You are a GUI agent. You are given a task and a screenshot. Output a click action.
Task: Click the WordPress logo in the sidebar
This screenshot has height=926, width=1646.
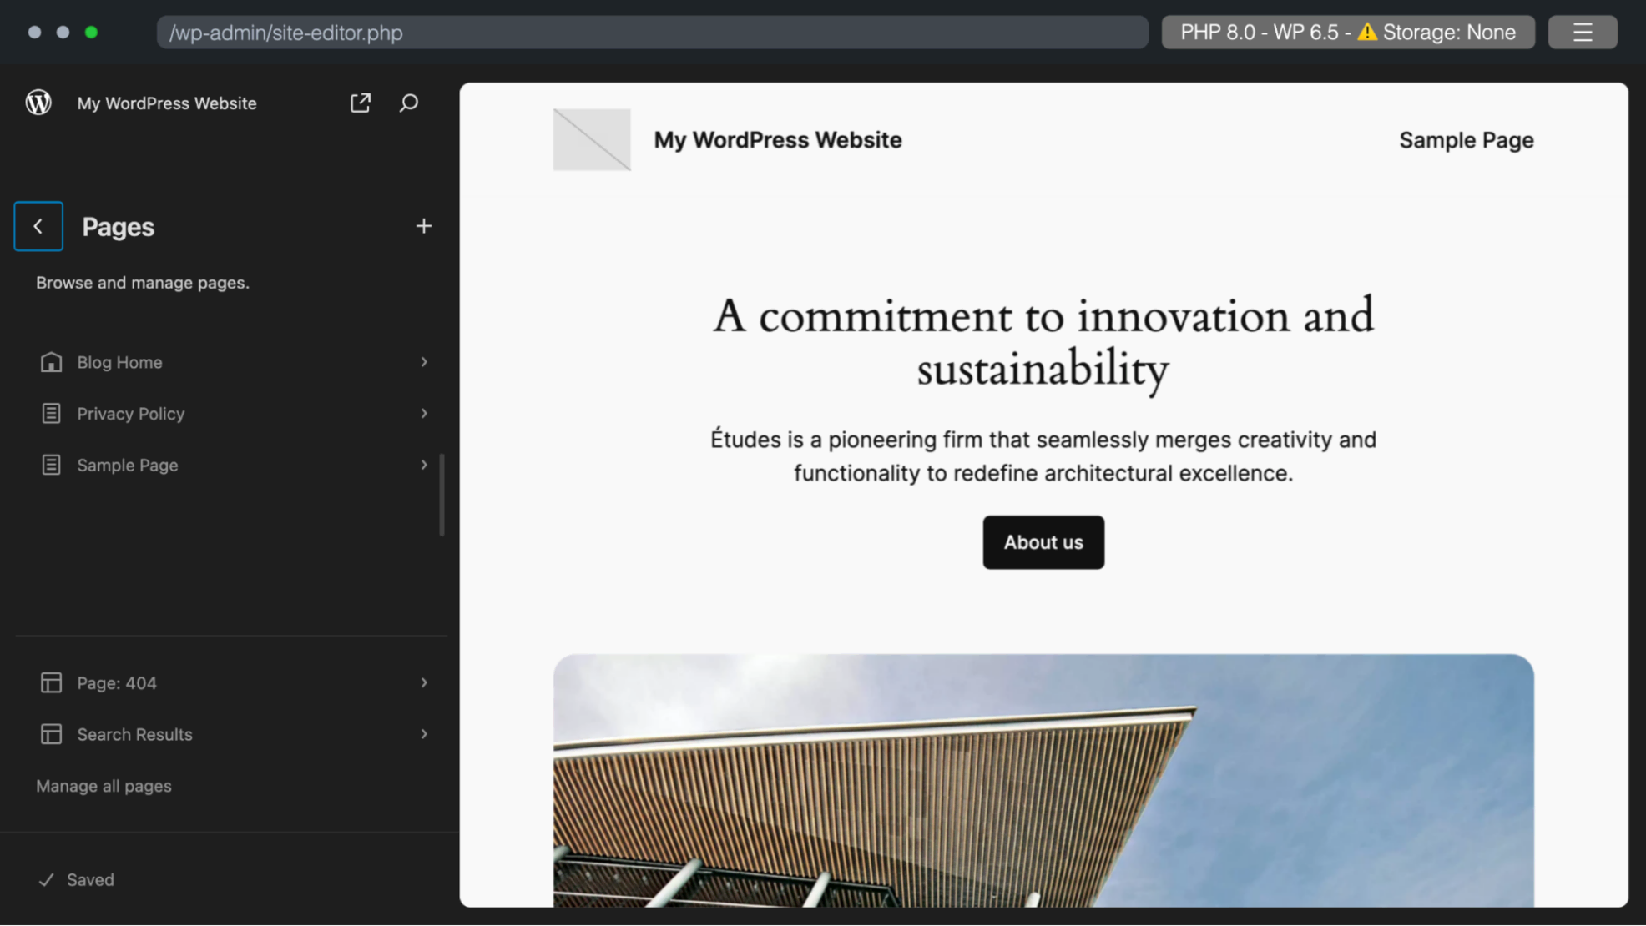click(x=38, y=103)
